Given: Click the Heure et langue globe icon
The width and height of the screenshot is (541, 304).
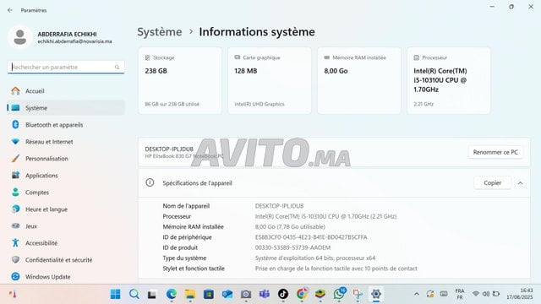Looking at the screenshot, I should coord(15,209).
